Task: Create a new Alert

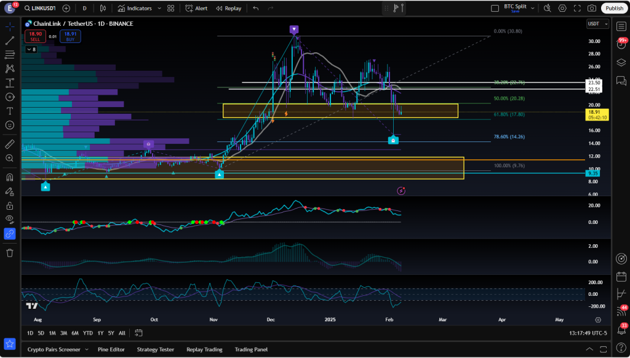Action: click(x=196, y=8)
